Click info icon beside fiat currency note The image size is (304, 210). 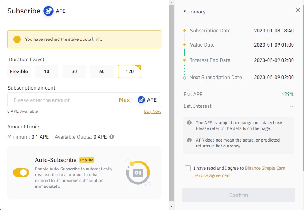[x=189, y=140]
